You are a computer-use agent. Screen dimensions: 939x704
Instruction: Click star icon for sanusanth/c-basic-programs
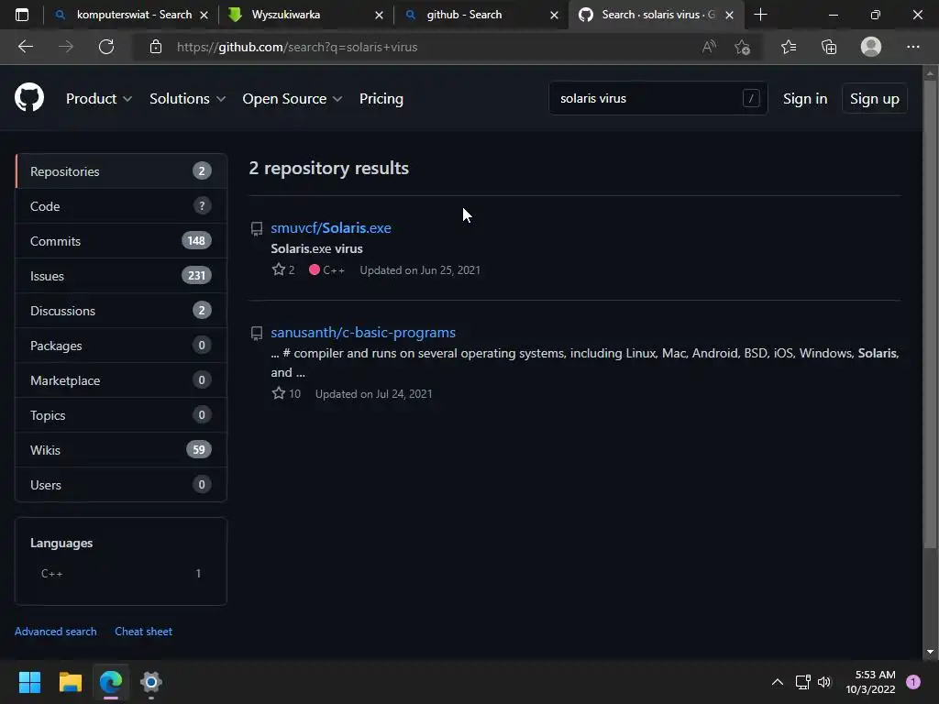click(279, 393)
